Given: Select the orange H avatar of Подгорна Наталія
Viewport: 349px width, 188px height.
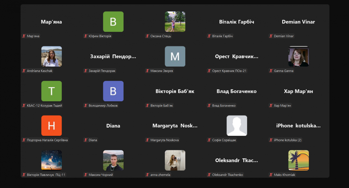Looking at the screenshot, I should pos(51,126).
